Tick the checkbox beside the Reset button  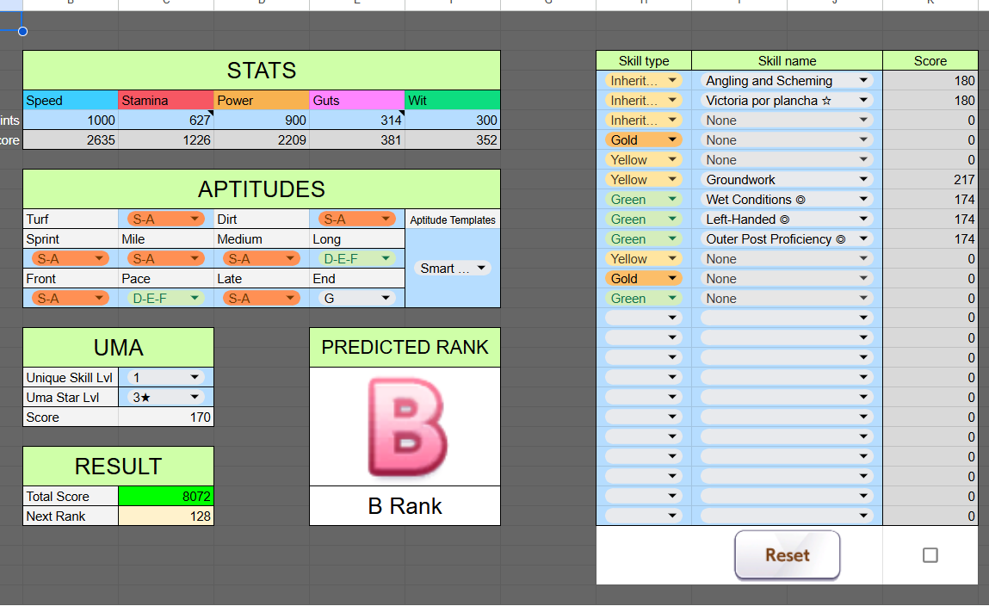(930, 555)
